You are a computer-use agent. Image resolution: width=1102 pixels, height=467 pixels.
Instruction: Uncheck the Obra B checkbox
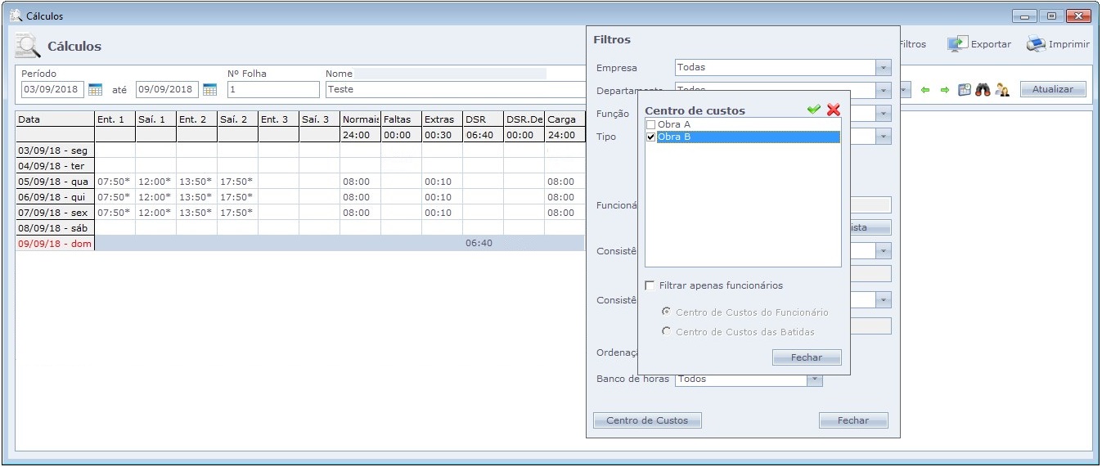click(x=651, y=137)
